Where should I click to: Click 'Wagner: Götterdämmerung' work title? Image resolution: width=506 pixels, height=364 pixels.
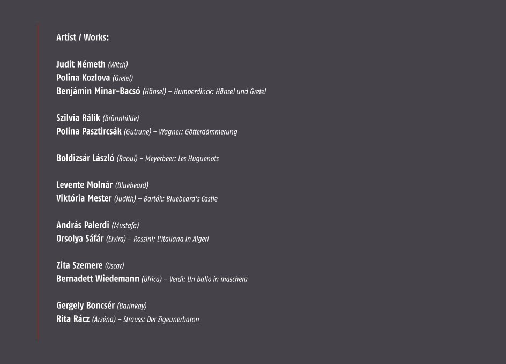pyautogui.click(x=198, y=132)
